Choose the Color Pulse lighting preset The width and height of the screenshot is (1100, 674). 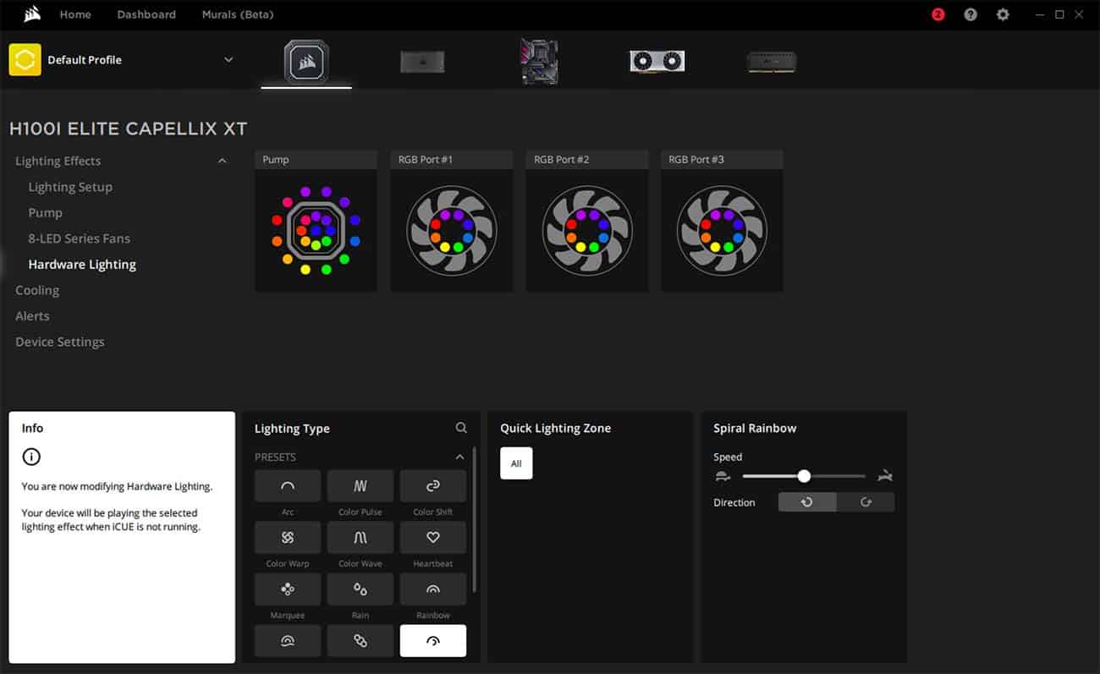pos(360,486)
